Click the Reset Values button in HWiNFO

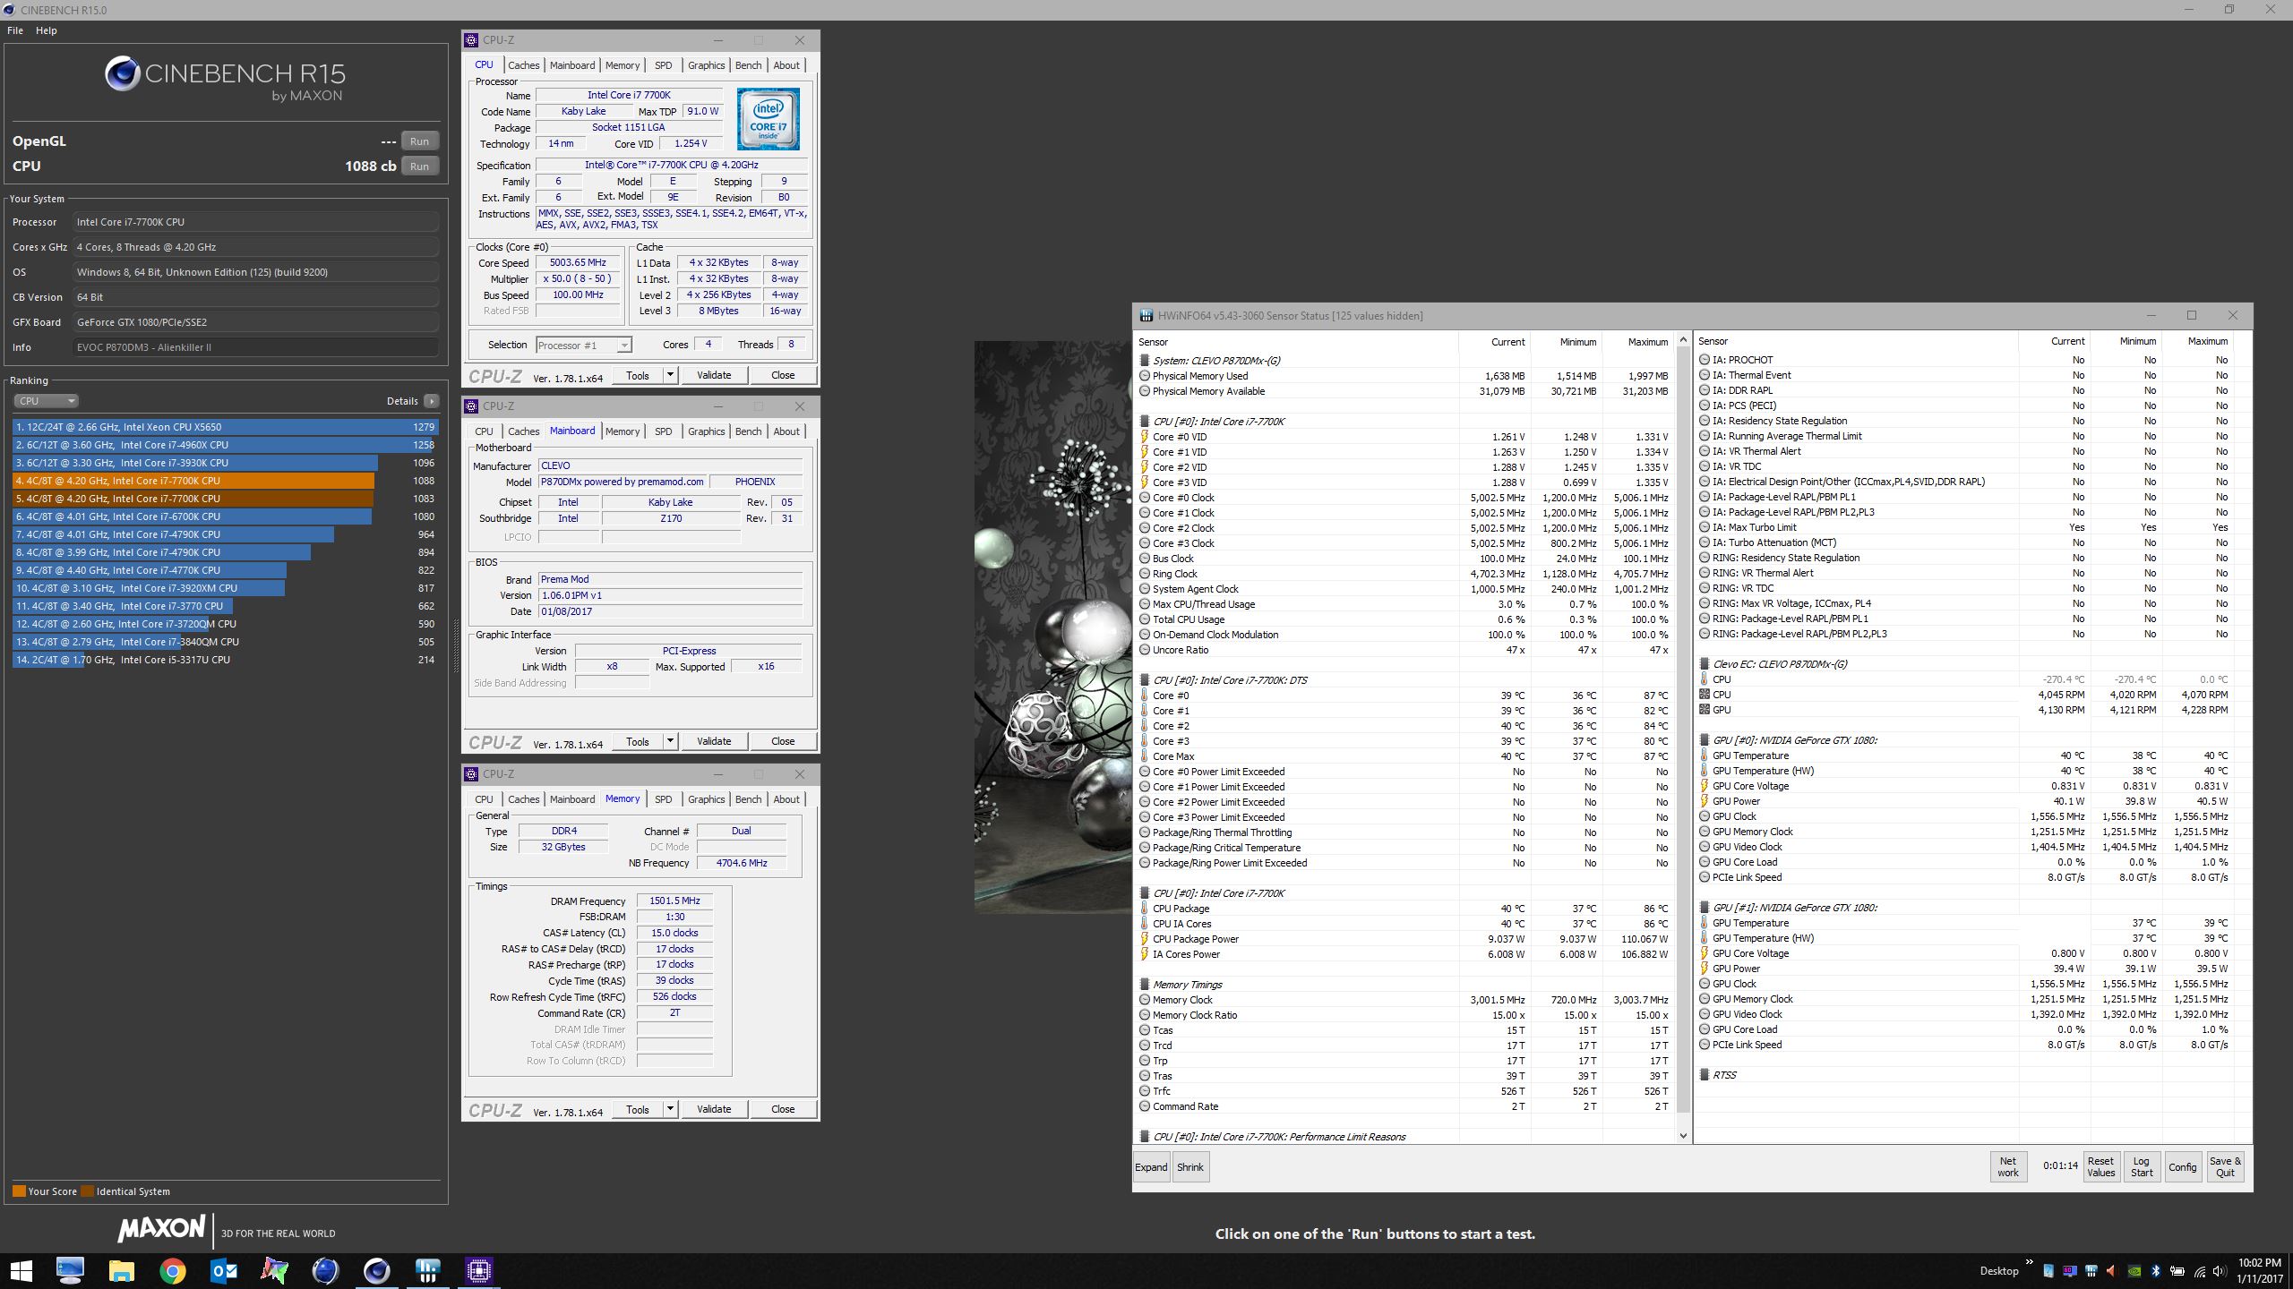coord(2100,1167)
